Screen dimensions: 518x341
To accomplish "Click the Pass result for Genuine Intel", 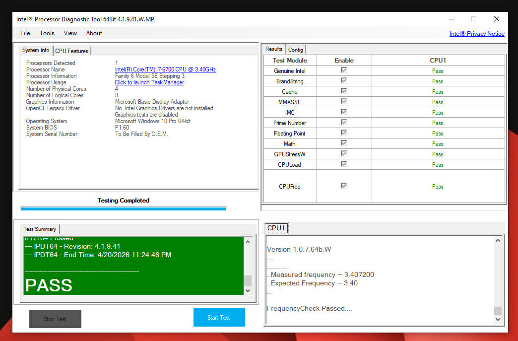I will pyautogui.click(x=438, y=70).
